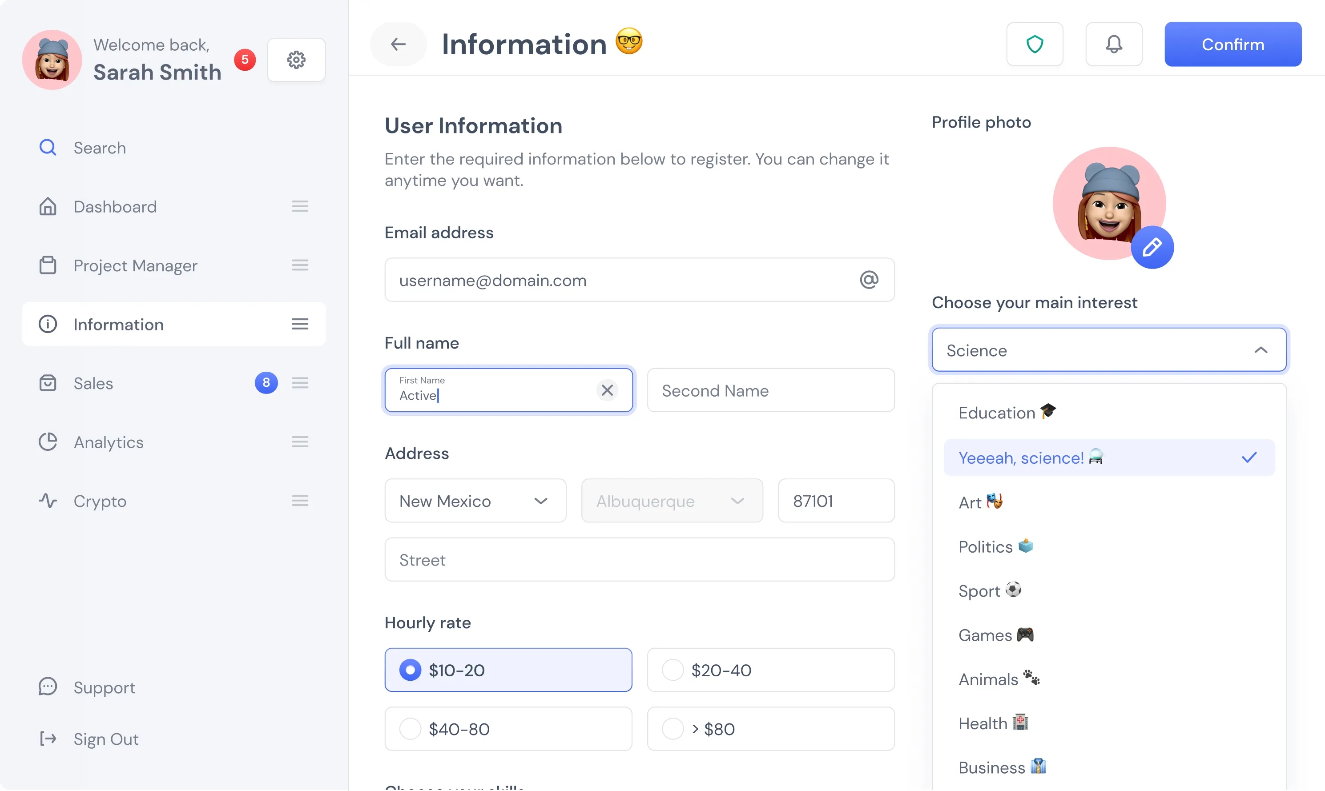
Task: Click the pencil edit profile photo icon
Action: pyautogui.click(x=1152, y=247)
